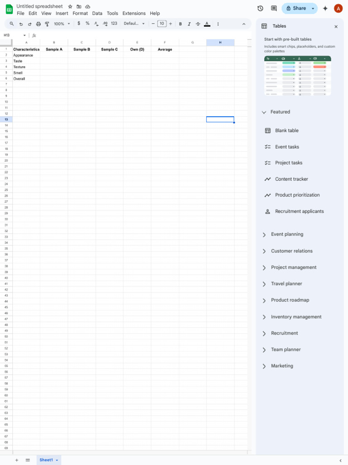Open the name box dropdown arrow
The width and height of the screenshot is (348, 465).
pos(24,35)
